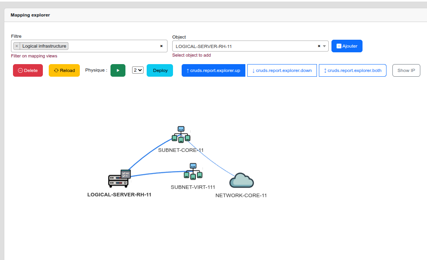Click the Ajouter button

347,46
